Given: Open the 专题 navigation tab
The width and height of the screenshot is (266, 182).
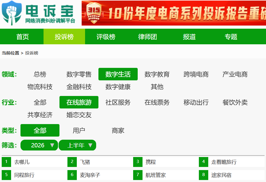Looking at the screenshot, I should tap(231, 37).
